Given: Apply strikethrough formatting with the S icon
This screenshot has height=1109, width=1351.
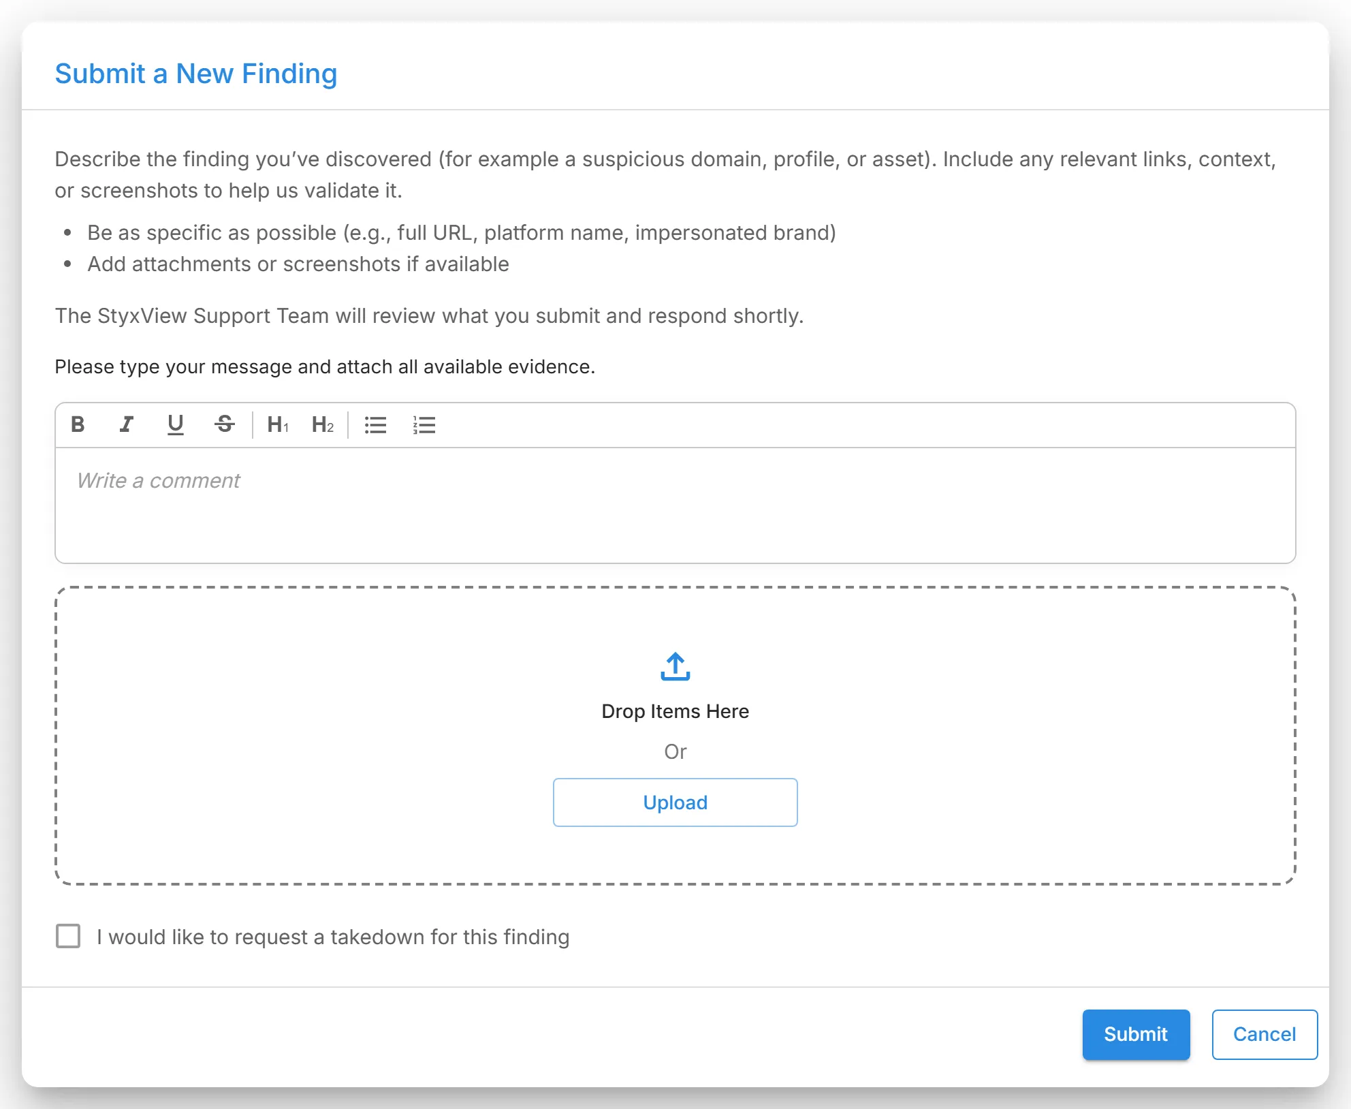Looking at the screenshot, I should [224, 424].
